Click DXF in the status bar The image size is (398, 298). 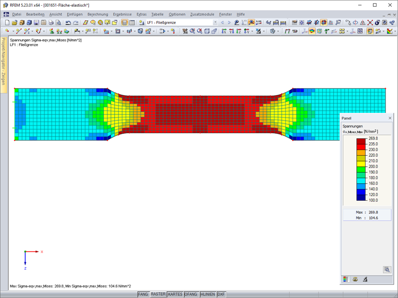coord(221,294)
